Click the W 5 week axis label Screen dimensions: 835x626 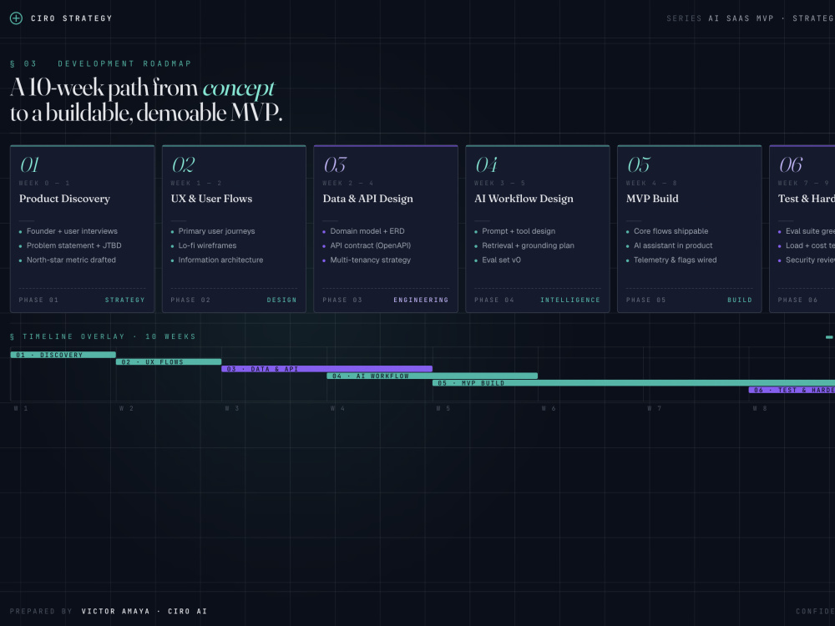443,408
